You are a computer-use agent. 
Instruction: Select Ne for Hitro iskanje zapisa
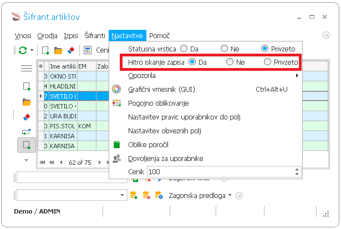tap(230, 62)
